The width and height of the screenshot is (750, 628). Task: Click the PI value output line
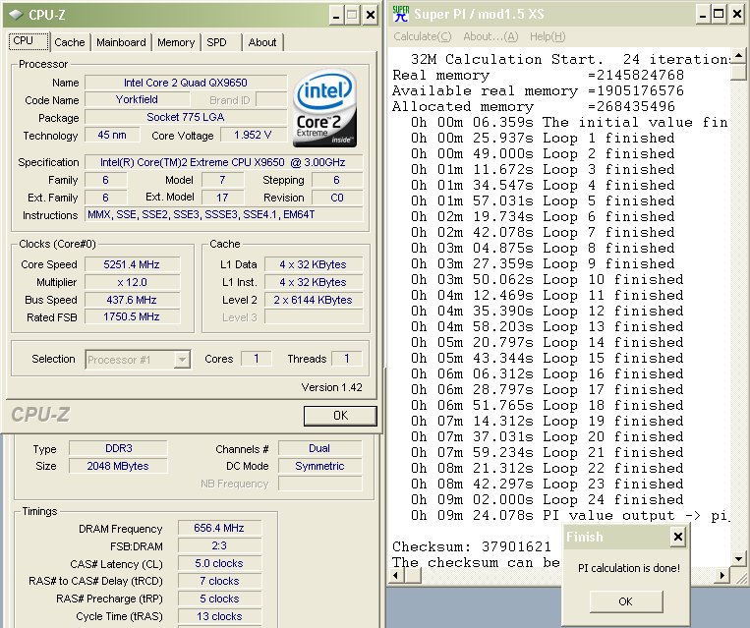coord(569,515)
